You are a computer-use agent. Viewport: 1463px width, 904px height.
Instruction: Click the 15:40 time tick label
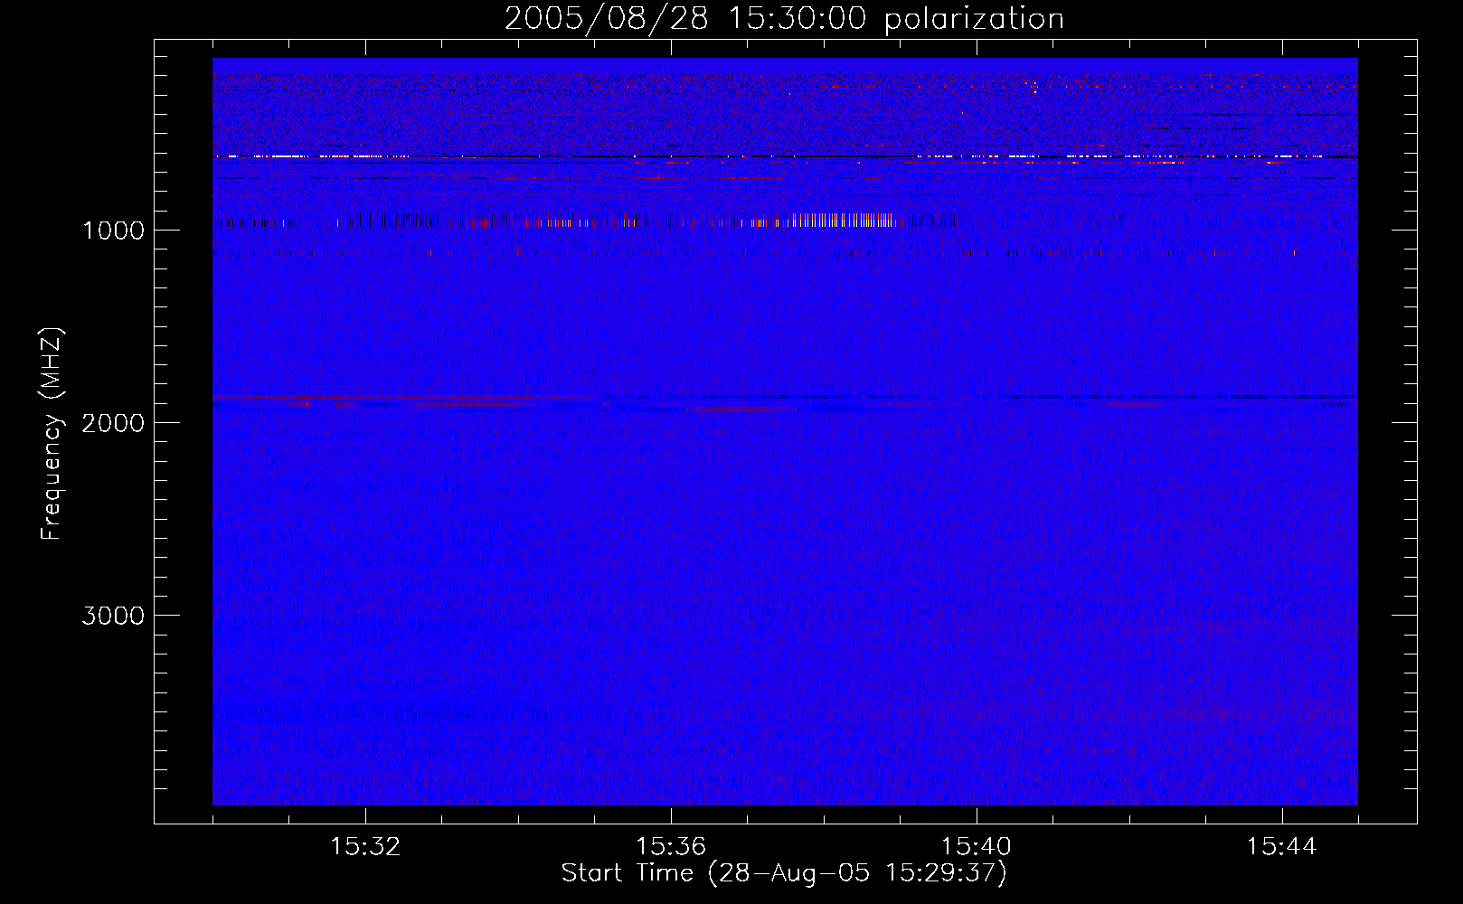tap(977, 847)
